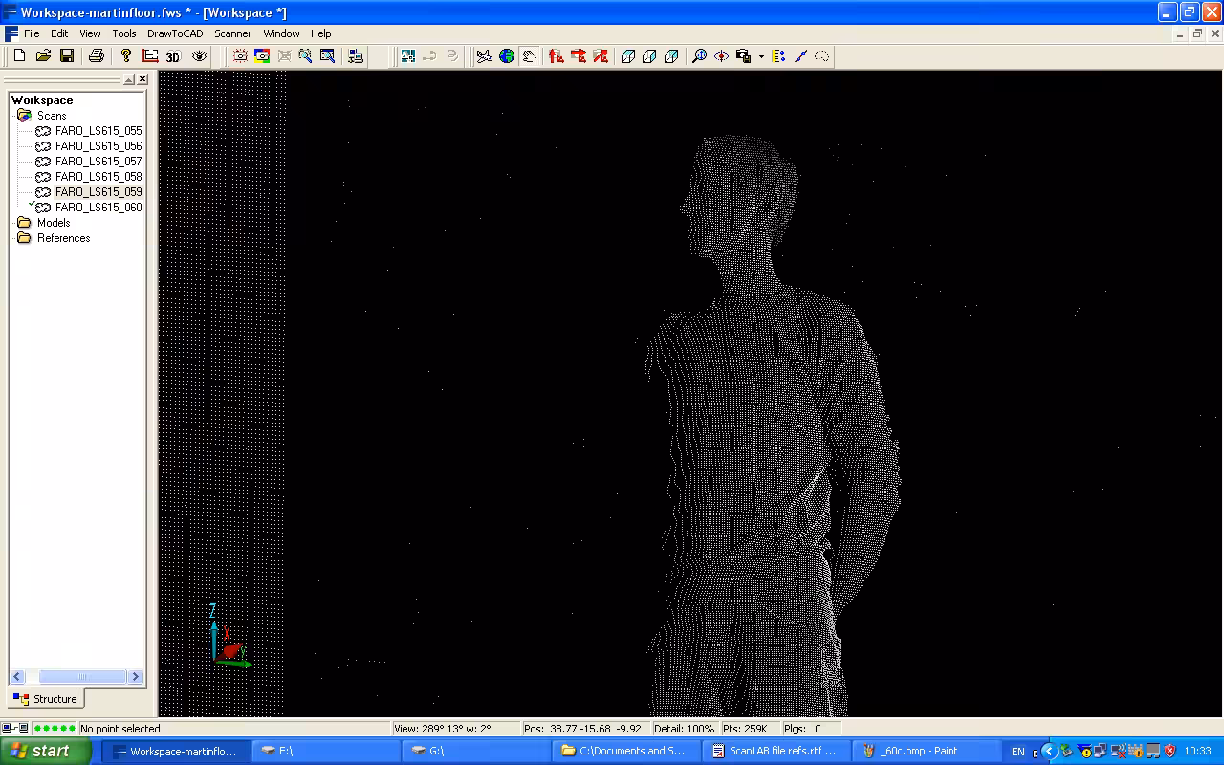Open the 3D view toolbar icon
This screenshot has width=1224, height=765.
173,56
